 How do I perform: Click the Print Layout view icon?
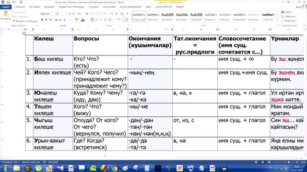(x=262, y=162)
